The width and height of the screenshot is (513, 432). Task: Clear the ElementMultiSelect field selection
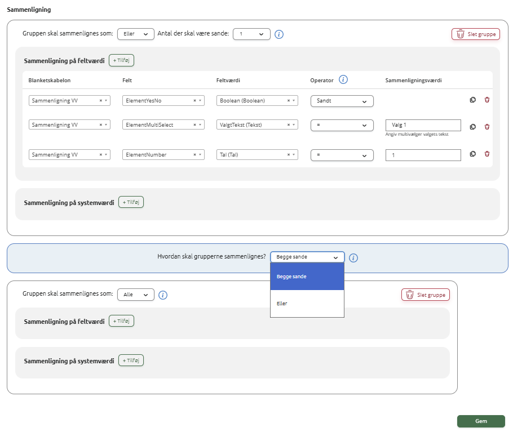(x=194, y=125)
